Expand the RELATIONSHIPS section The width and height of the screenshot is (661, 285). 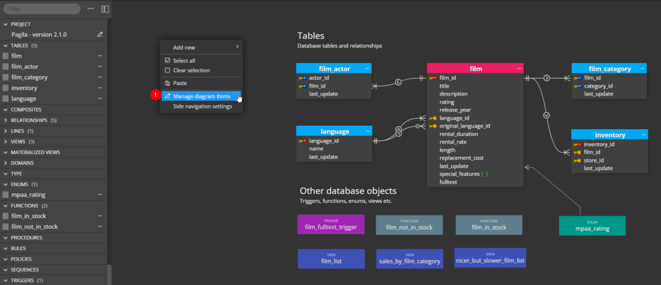[6, 121]
